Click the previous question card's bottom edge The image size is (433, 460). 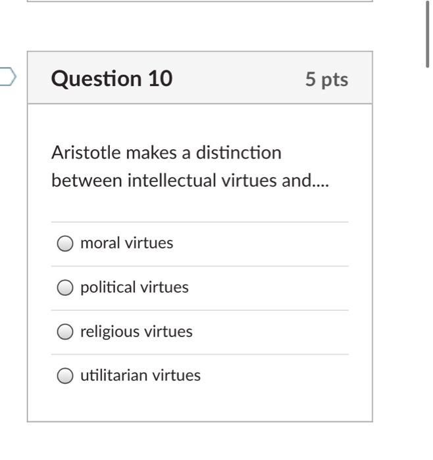199,1
